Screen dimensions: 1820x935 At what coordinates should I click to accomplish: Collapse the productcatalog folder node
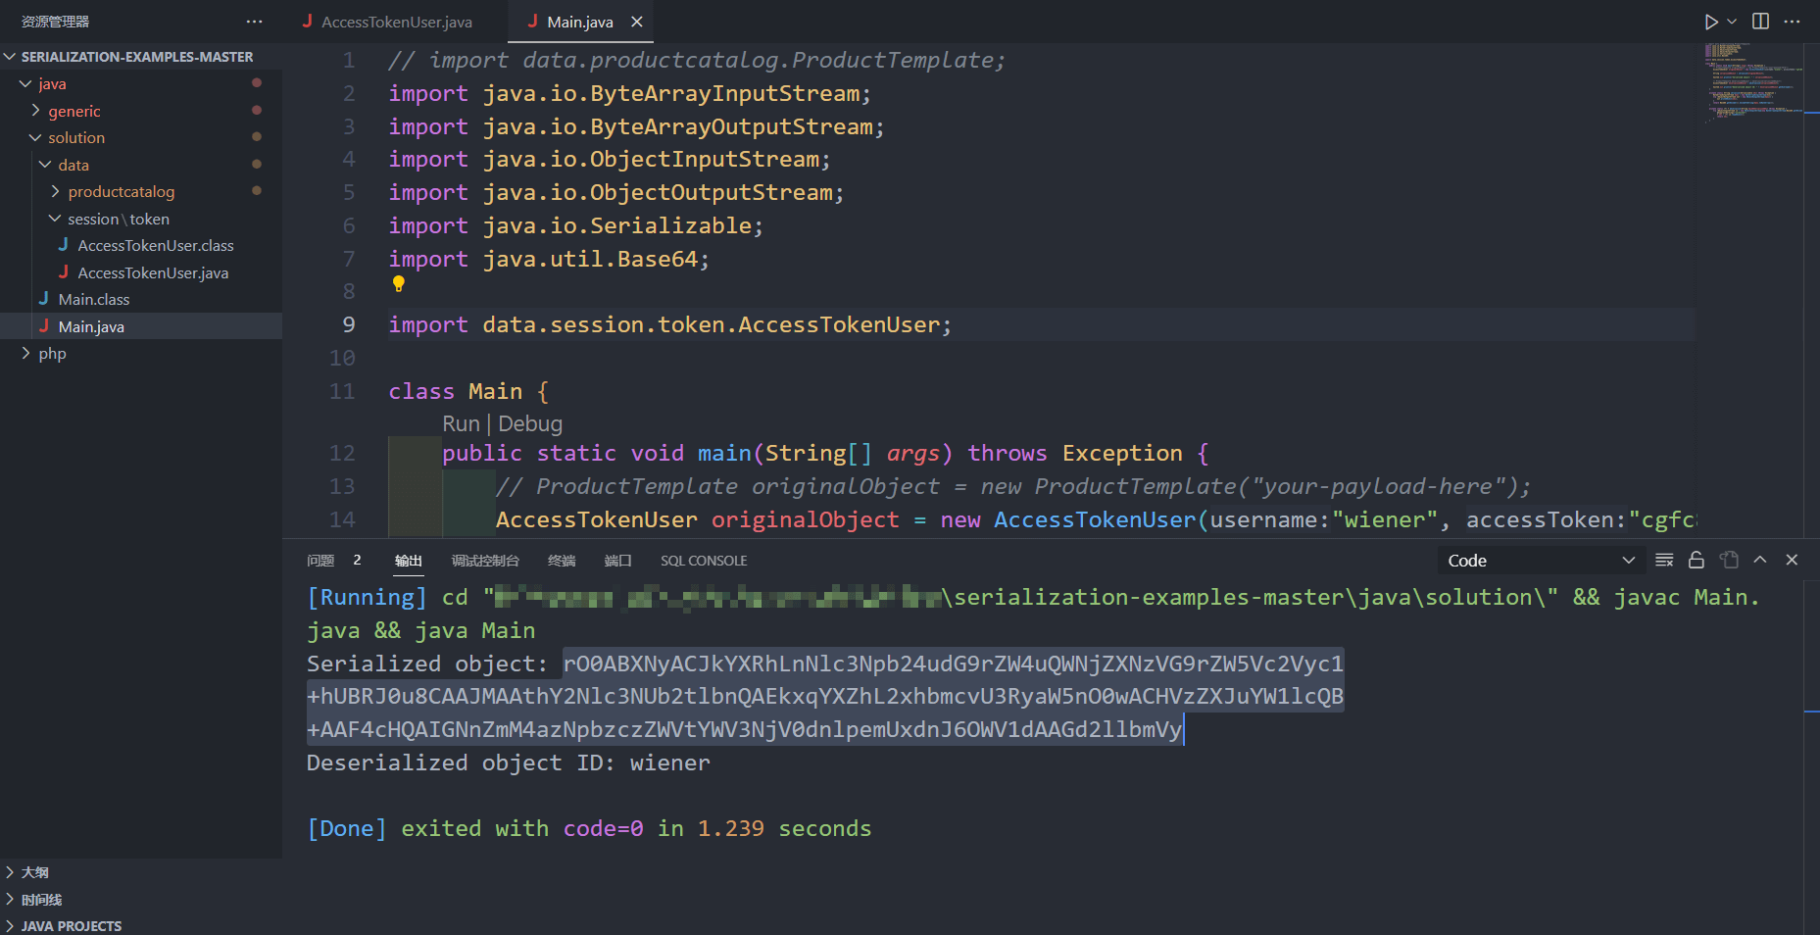point(121,192)
